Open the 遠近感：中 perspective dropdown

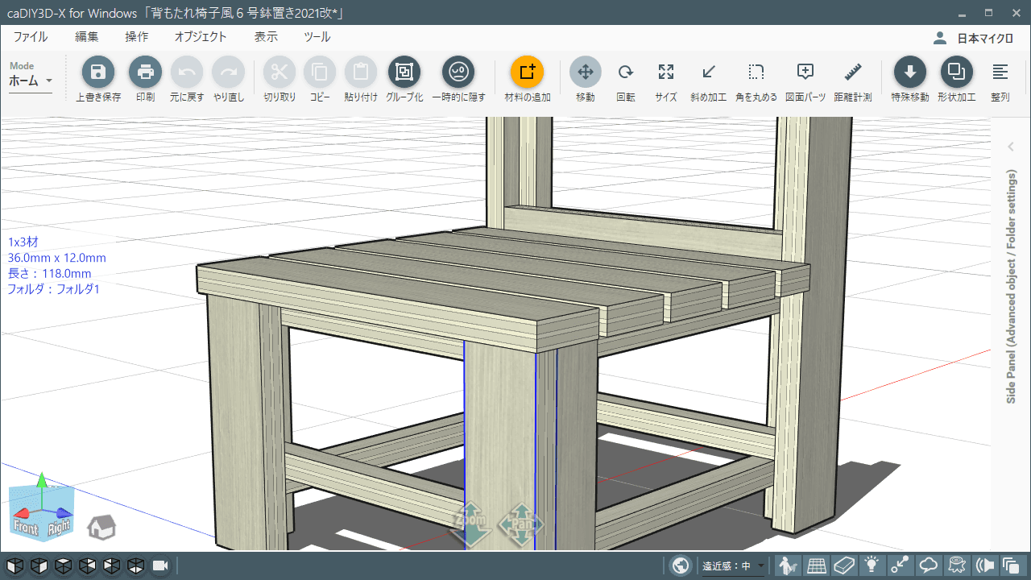tap(730, 565)
